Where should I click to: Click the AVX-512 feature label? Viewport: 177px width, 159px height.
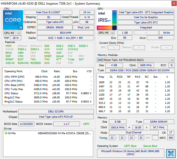tap(73, 49)
